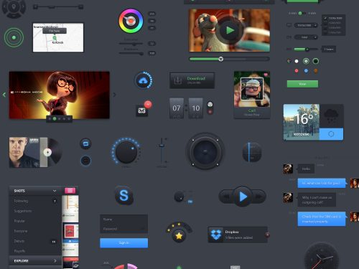359x269 pixels.
Task: Open the Debuts menu item
Action: coord(35,241)
